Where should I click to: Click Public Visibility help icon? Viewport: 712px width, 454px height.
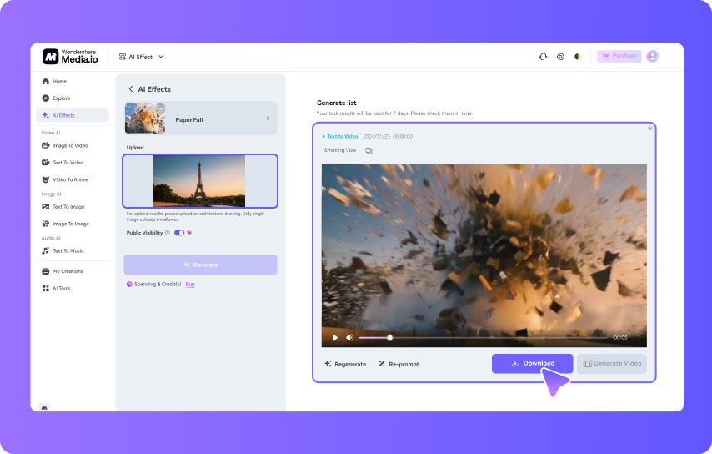(x=167, y=233)
